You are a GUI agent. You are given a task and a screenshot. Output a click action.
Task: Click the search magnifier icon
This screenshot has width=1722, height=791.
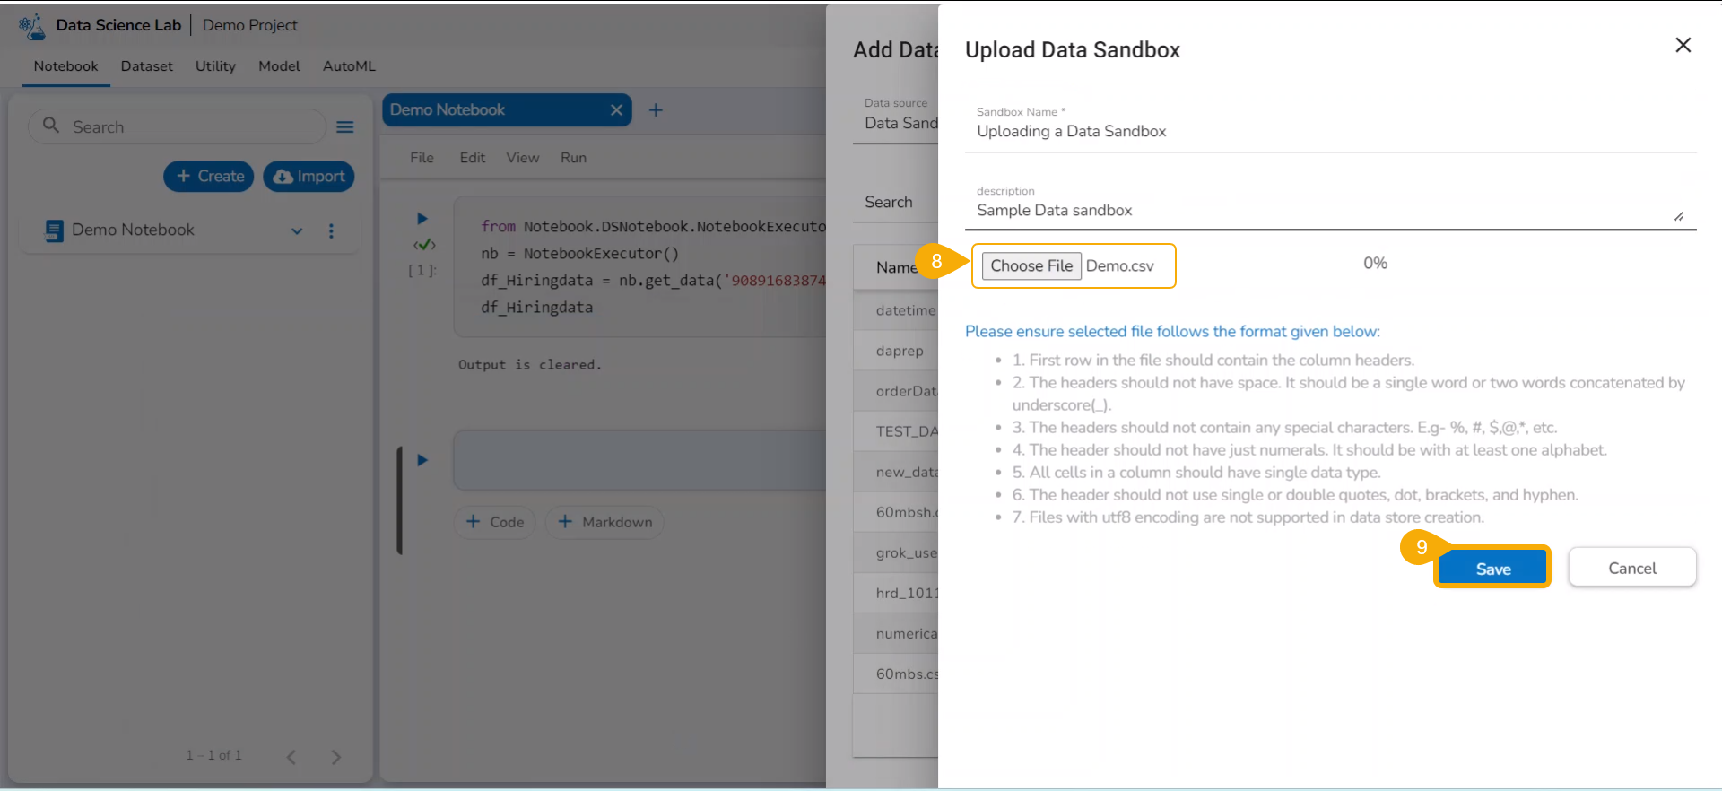51,126
